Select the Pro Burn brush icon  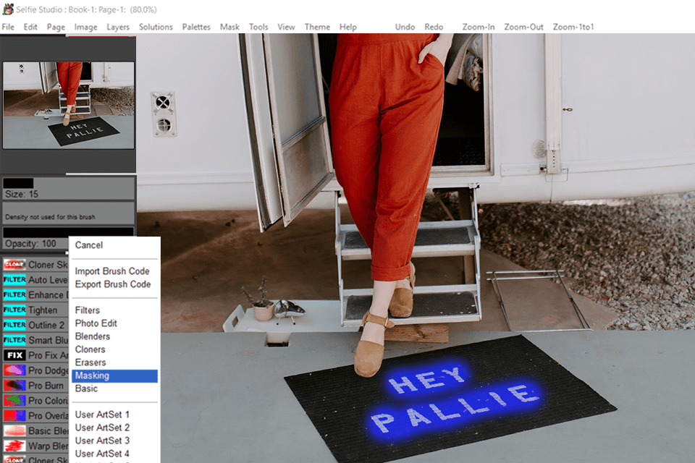point(14,385)
